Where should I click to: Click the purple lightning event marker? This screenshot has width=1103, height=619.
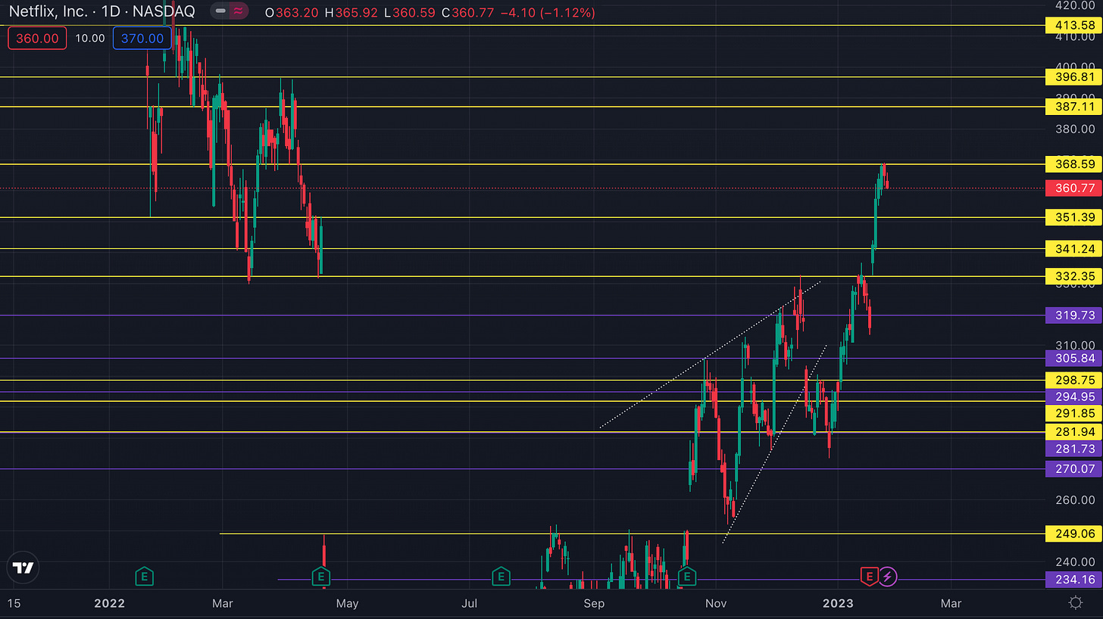pos(889,577)
